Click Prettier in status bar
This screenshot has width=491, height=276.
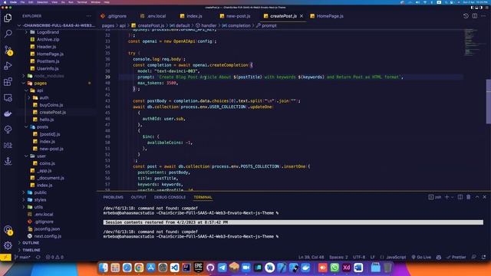[x=456, y=258]
